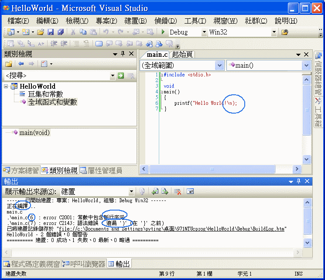Switch to the 方案總管 tab
The height and width of the screenshot is (280, 325).
pyautogui.click(x=21, y=170)
